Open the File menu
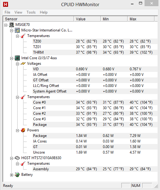This screenshot has height=190, width=160. click(x=7, y=12)
